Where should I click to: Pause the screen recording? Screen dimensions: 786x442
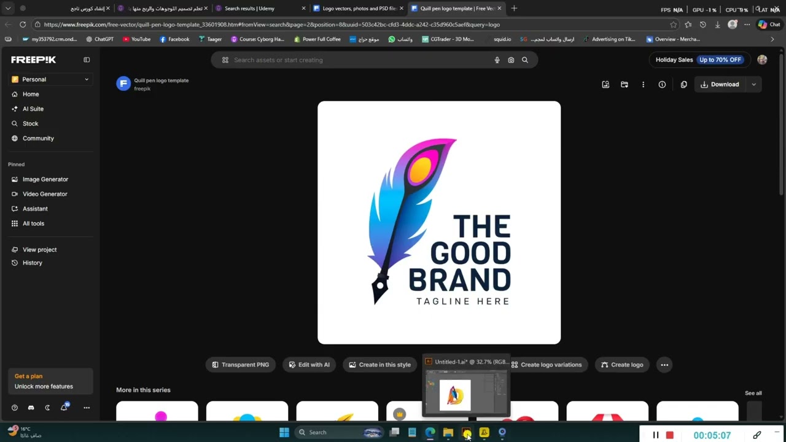pyautogui.click(x=655, y=435)
